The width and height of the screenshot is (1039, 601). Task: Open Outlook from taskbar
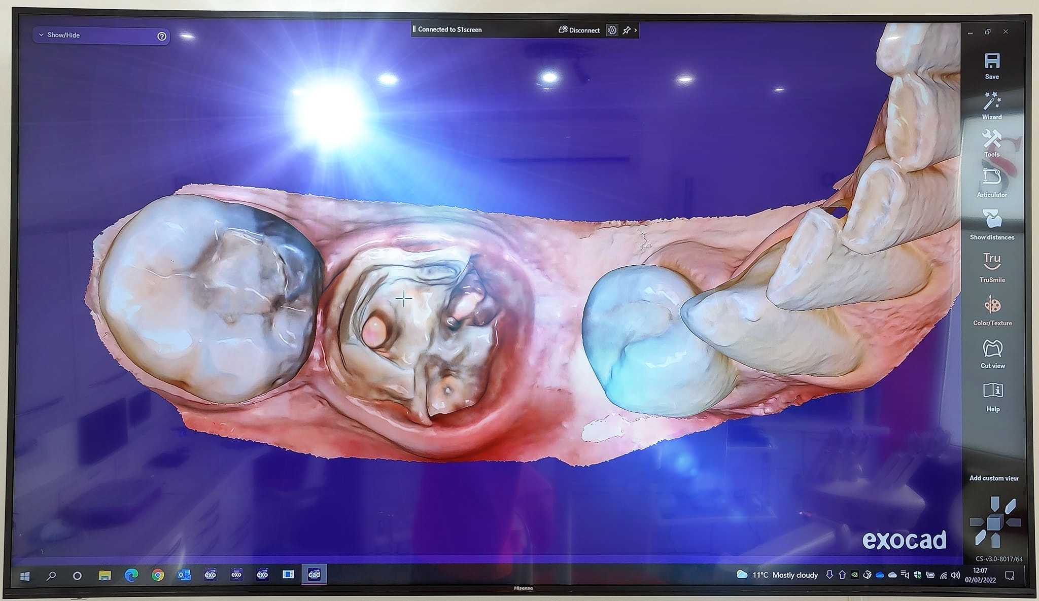[x=184, y=575]
